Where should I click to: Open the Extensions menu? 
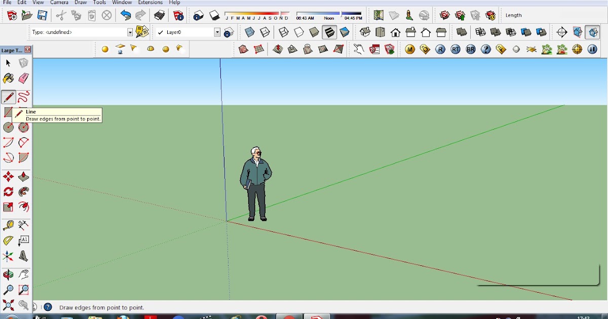click(150, 3)
